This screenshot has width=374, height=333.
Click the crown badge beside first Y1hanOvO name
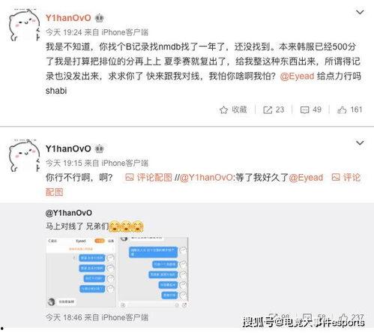[x=100, y=18]
